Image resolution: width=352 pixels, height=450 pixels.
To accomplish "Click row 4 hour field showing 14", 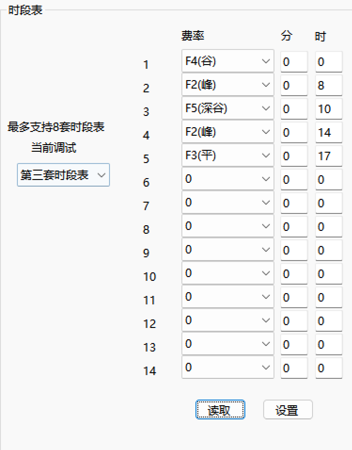I will 329,132.
